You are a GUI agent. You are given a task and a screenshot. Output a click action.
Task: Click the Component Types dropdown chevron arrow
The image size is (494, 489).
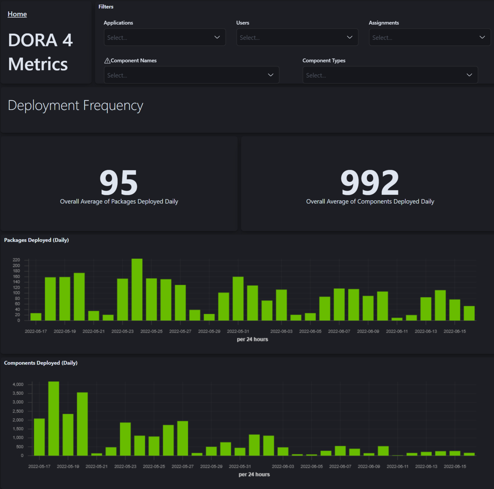click(469, 75)
